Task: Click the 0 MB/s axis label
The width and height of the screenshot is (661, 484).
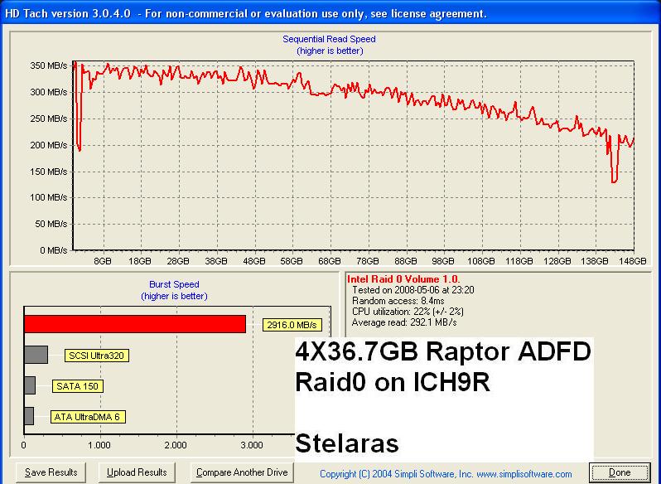Action: tap(53, 250)
